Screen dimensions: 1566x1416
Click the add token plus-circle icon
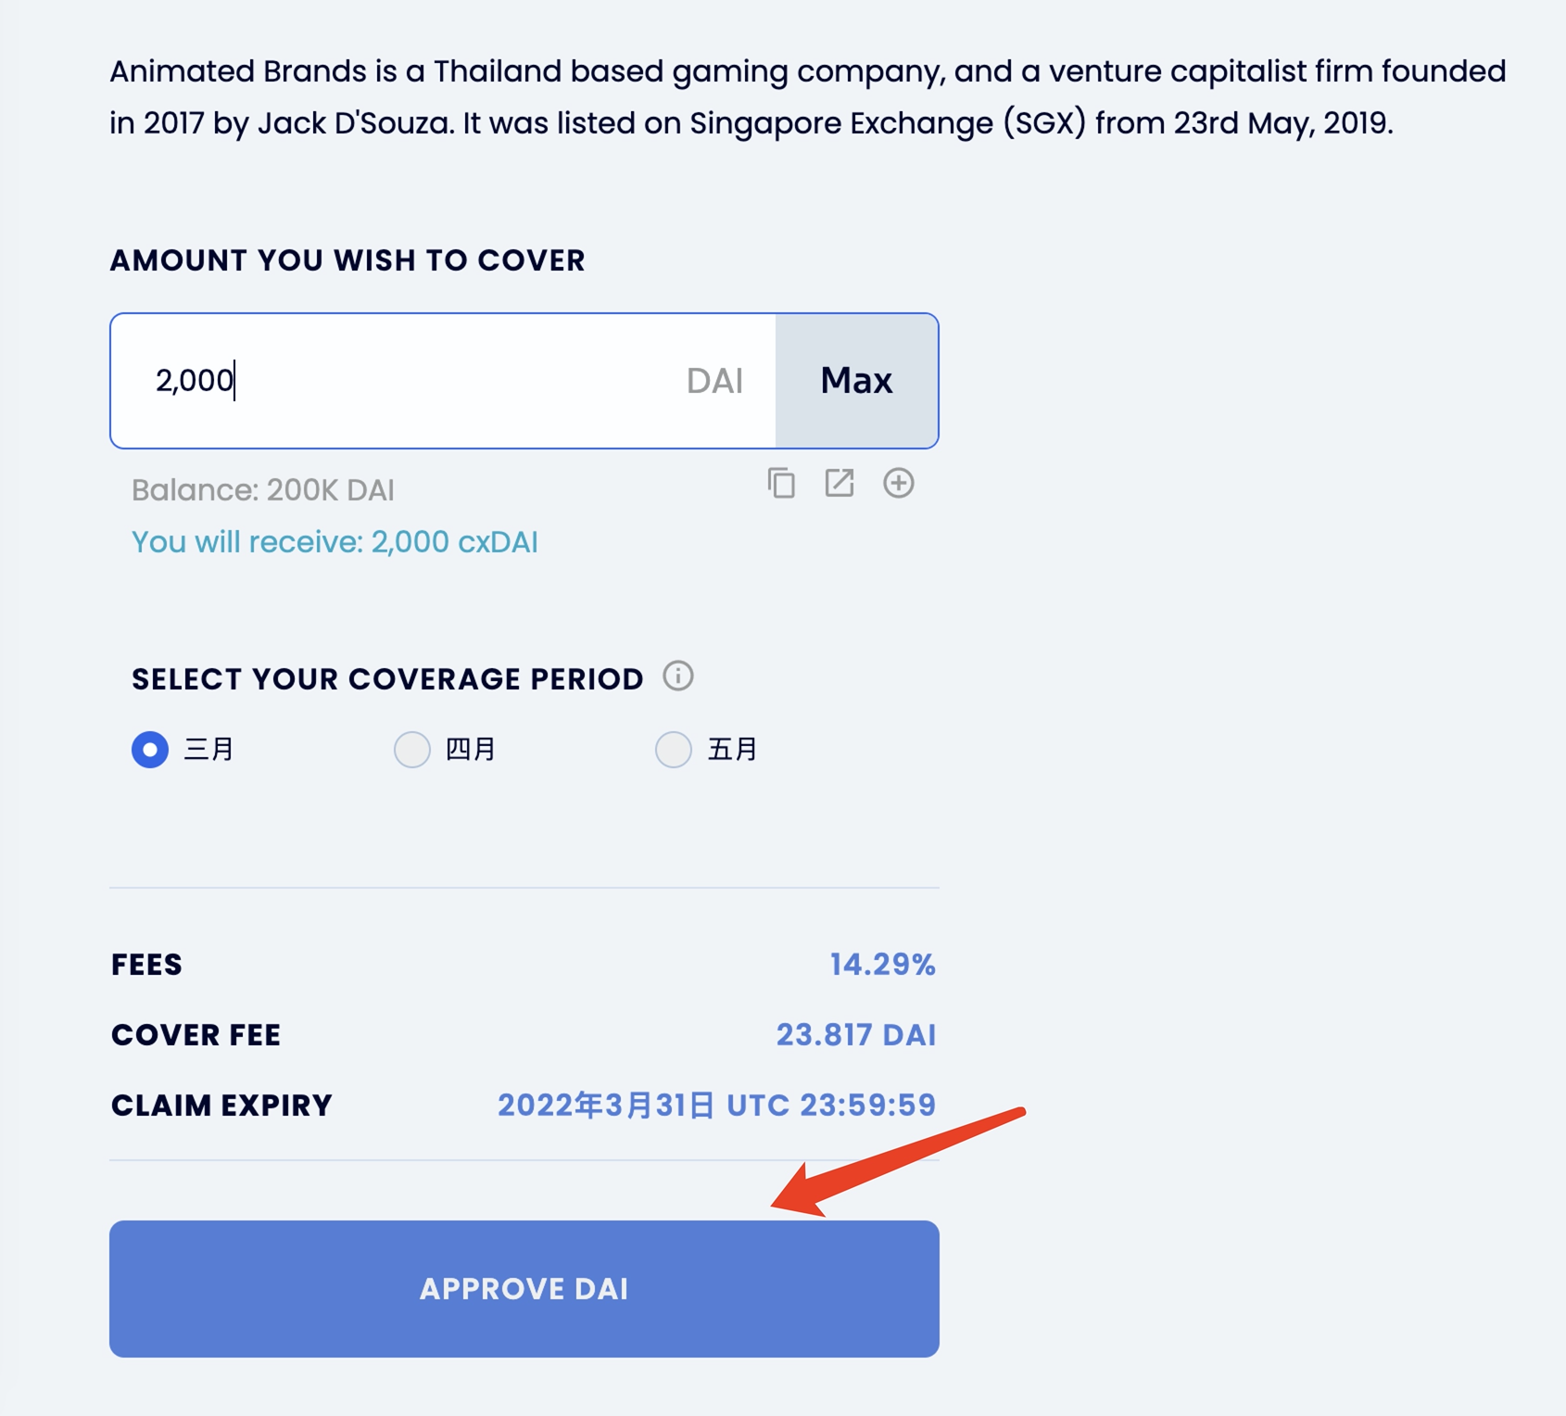[x=898, y=483]
